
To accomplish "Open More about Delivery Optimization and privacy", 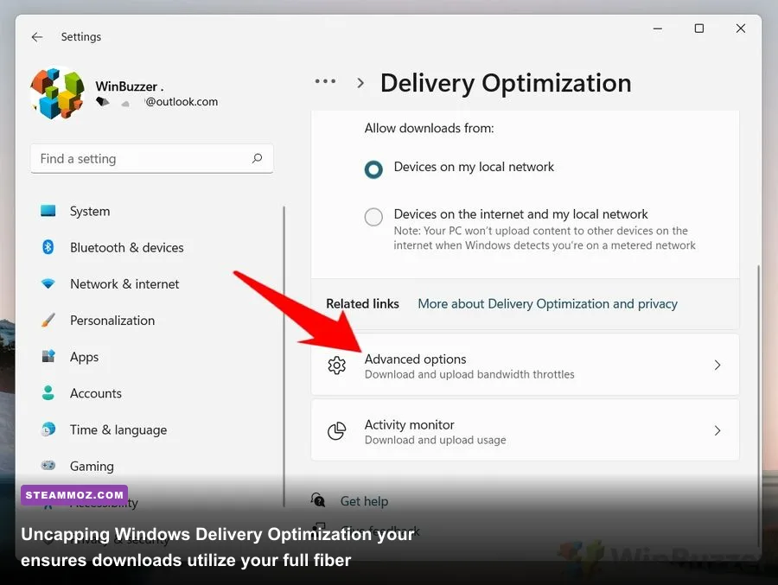I will point(548,303).
